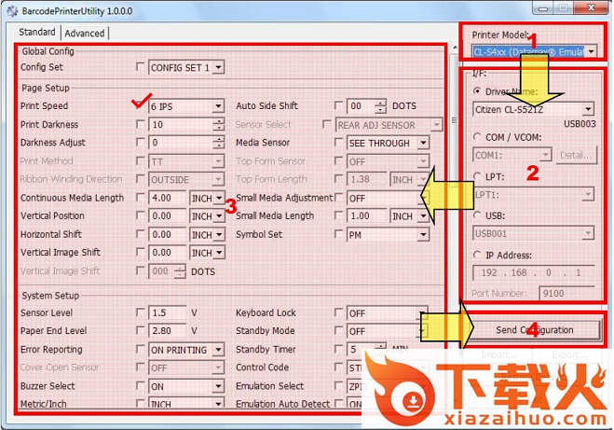Adjust the Print Darkness spinner arrows

point(219,125)
